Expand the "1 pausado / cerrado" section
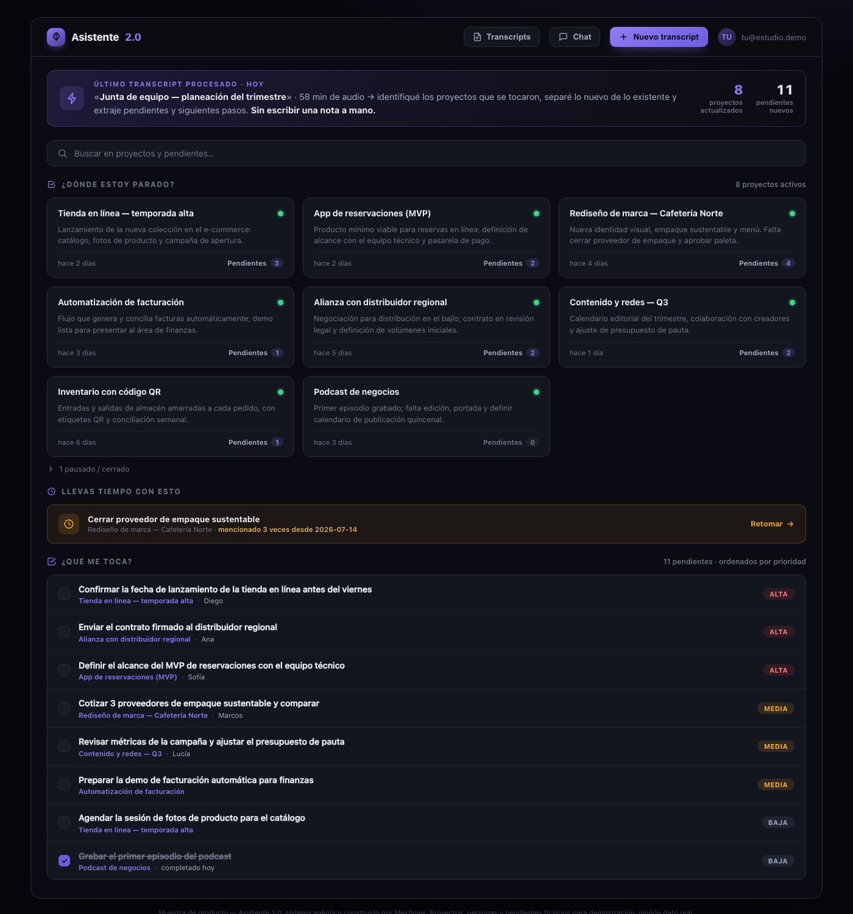 point(89,469)
